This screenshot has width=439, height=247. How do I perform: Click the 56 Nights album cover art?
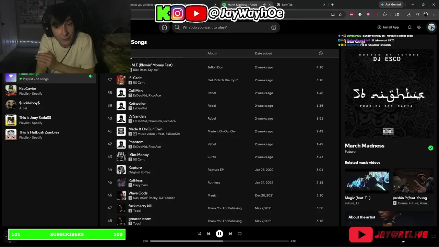389,94
